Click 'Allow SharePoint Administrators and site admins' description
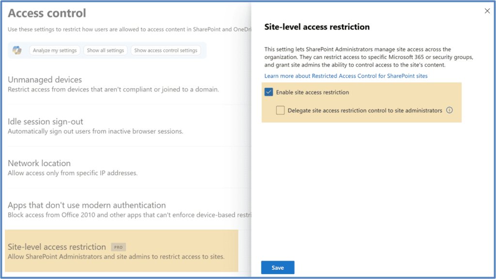 coord(116,257)
